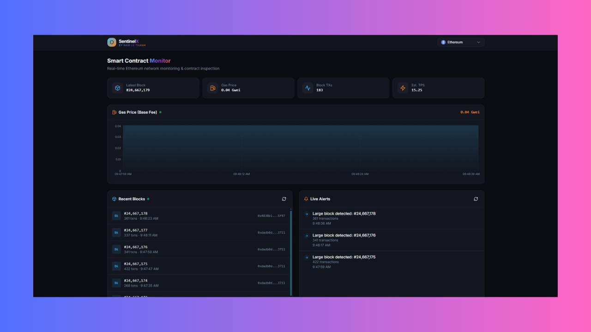Click the SentinelX shield logo icon

tap(112, 42)
